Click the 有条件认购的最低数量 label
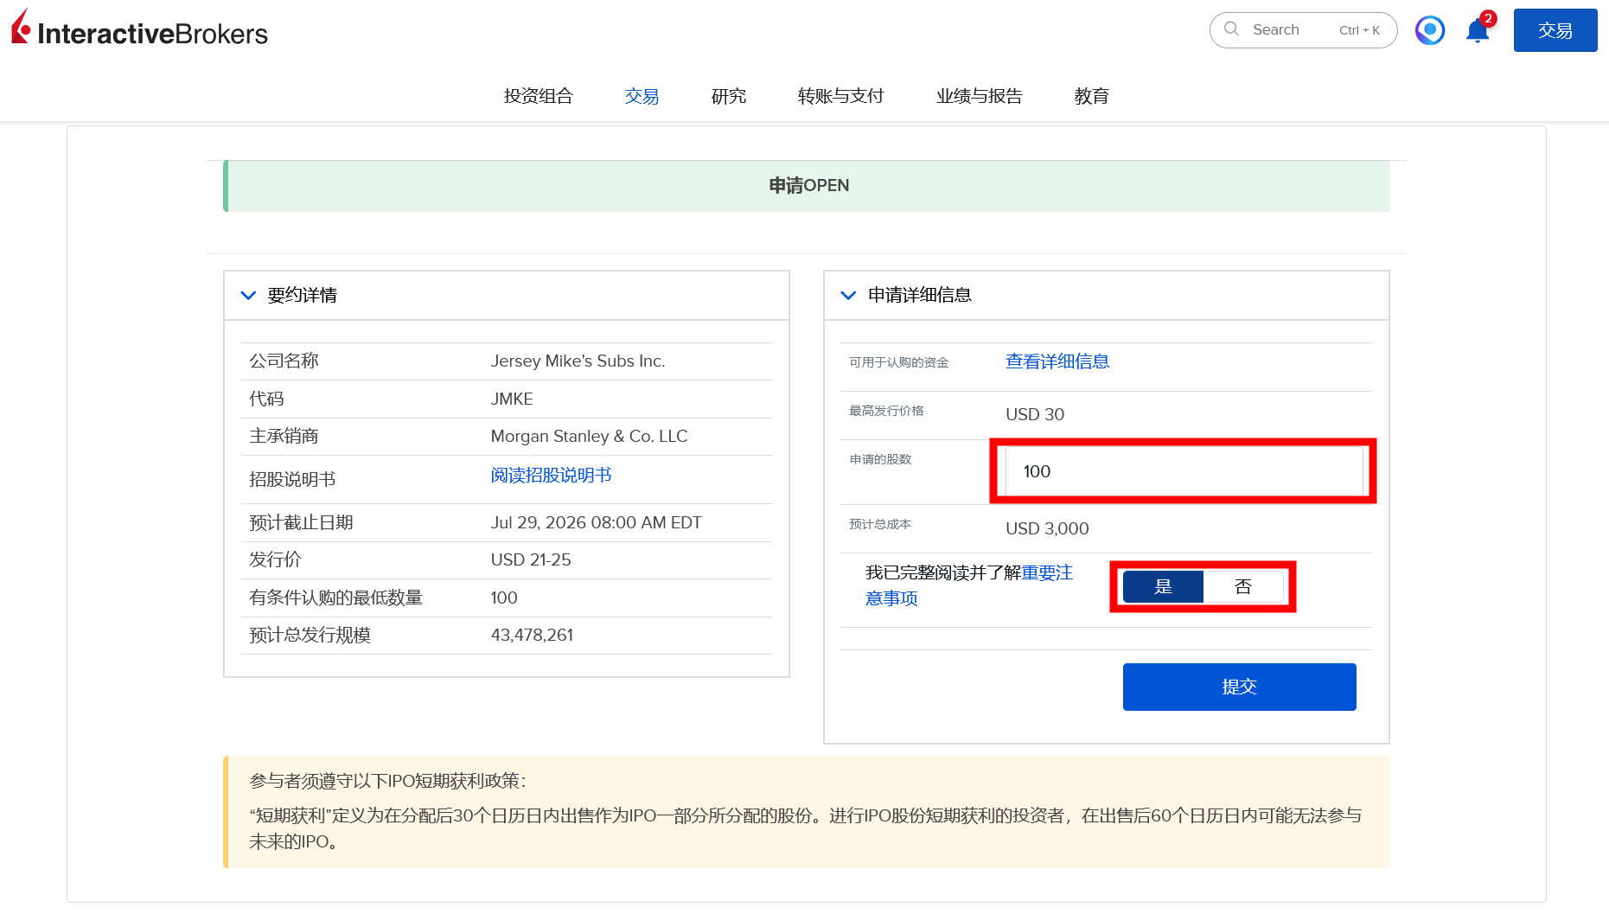 (335, 598)
